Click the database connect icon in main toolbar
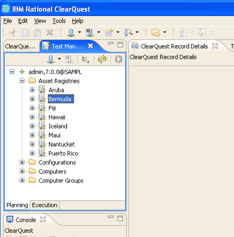 [x=71, y=32]
